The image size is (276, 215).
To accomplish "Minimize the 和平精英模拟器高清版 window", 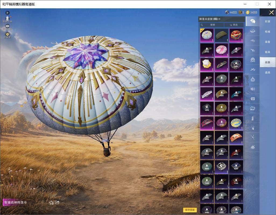I will [x=245, y=4].
